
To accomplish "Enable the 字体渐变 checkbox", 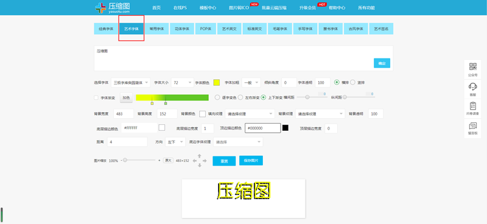I will (x=96, y=97).
